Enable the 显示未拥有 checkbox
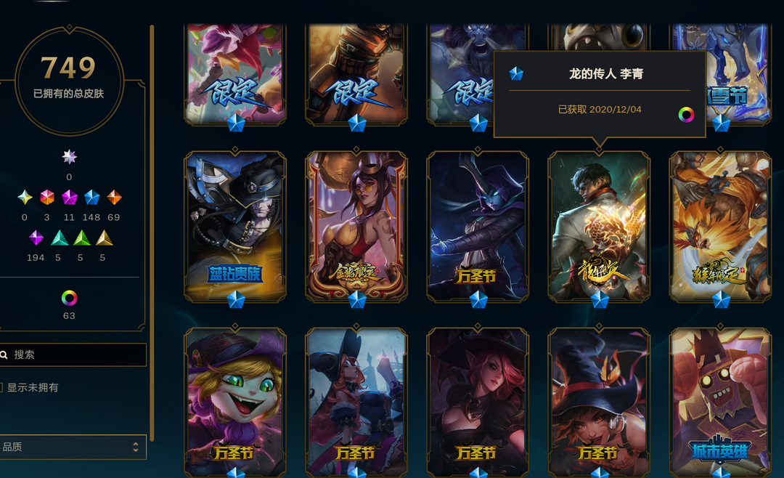 pos(1,387)
